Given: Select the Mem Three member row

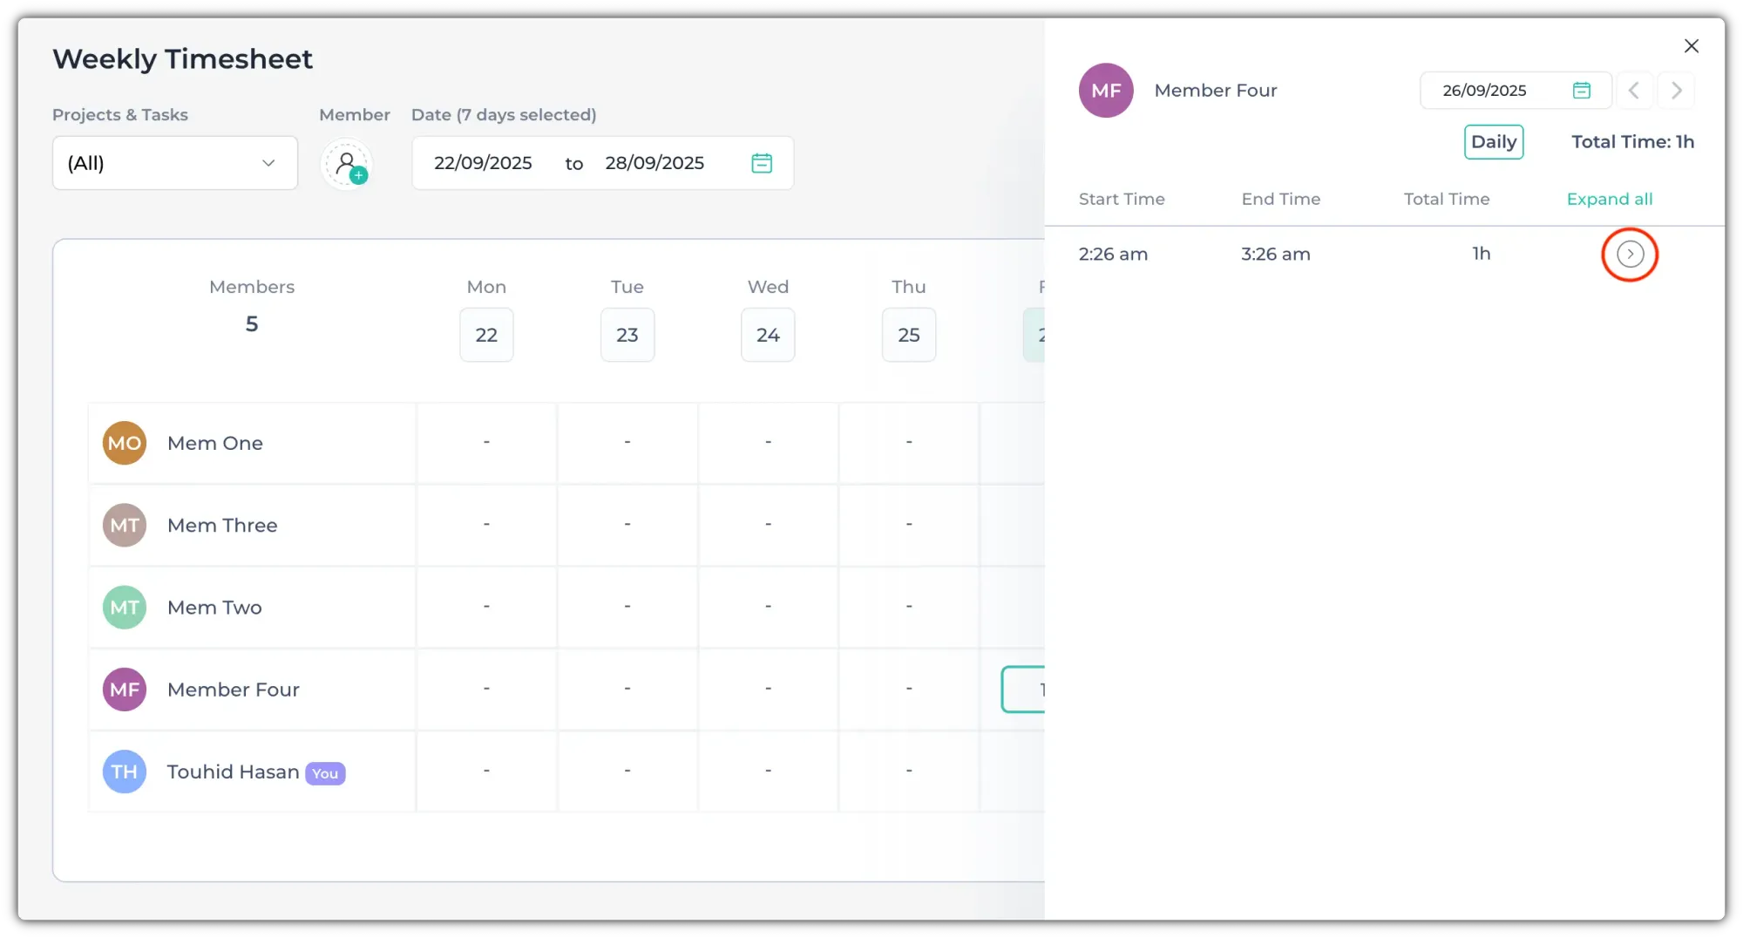Looking at the screenshot, I should pyautogui.click(x=222, y=526).
